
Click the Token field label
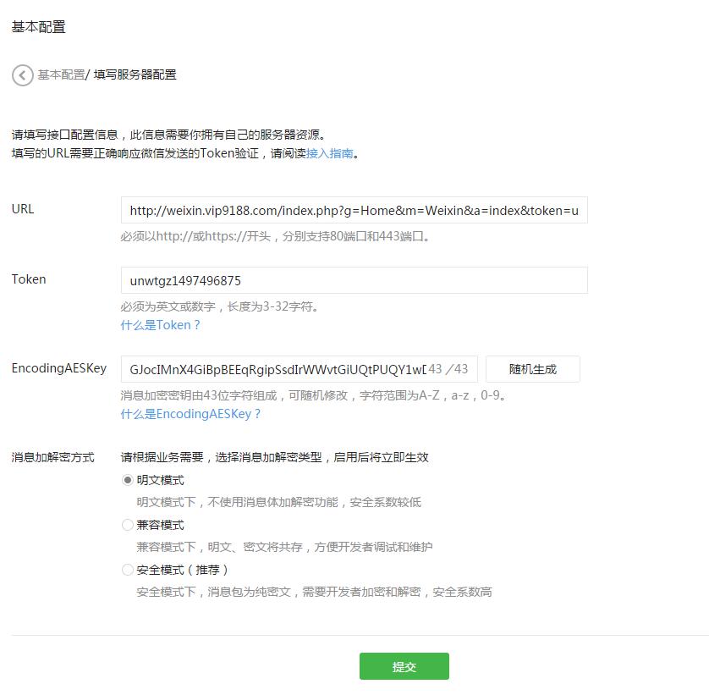[x=29, y=279]
